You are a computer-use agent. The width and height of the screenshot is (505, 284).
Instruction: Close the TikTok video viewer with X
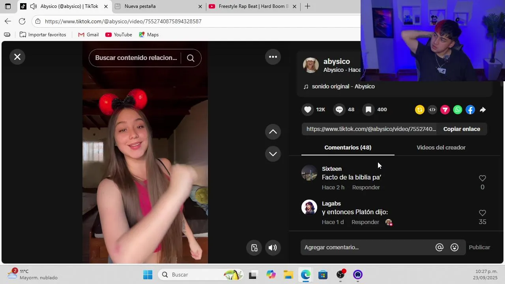click(17, 57)
